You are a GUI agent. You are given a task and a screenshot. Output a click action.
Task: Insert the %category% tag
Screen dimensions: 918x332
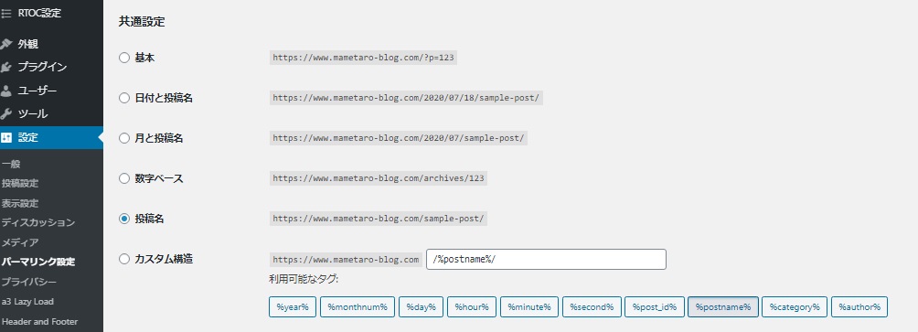coord(795,306)
